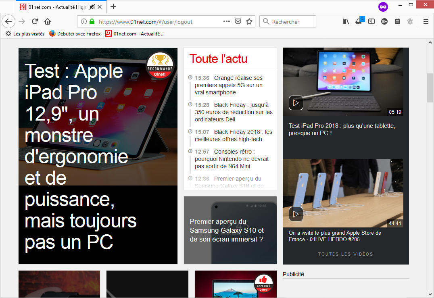Screen dimensions: 434x298
Task: Open Les plus visités bookmarks folder
Action: (x=25, y=34)
